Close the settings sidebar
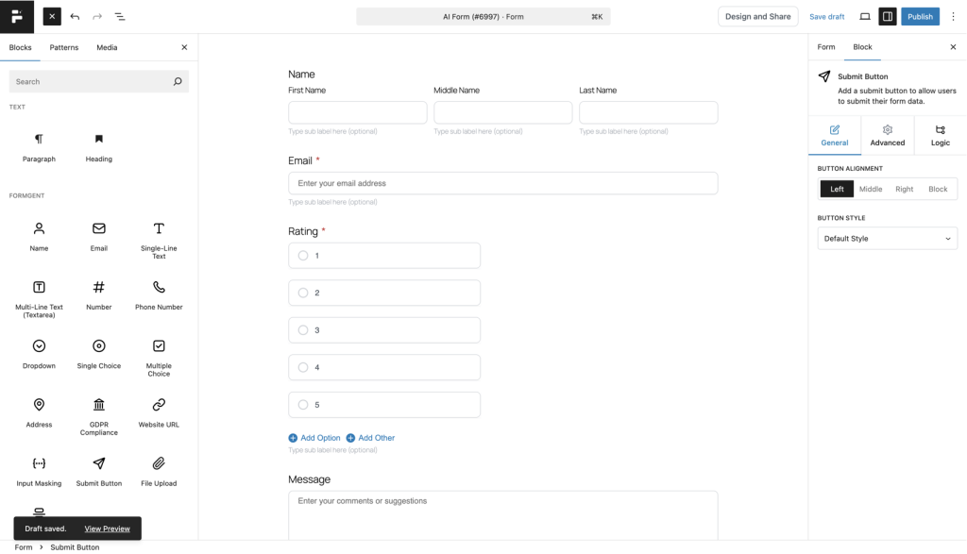967x554 pixels. [x=953, y=47]
